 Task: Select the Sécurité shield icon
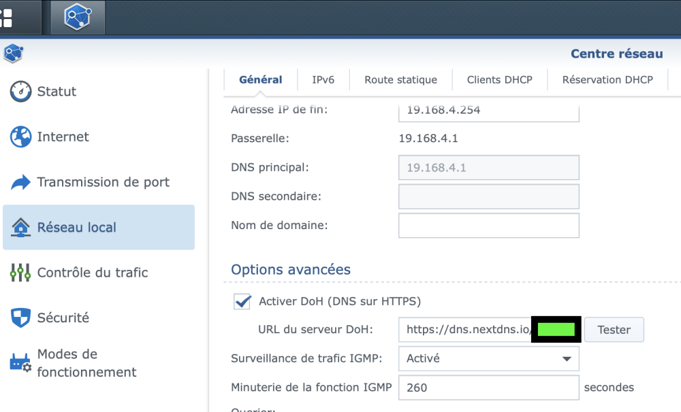(20, 317)
